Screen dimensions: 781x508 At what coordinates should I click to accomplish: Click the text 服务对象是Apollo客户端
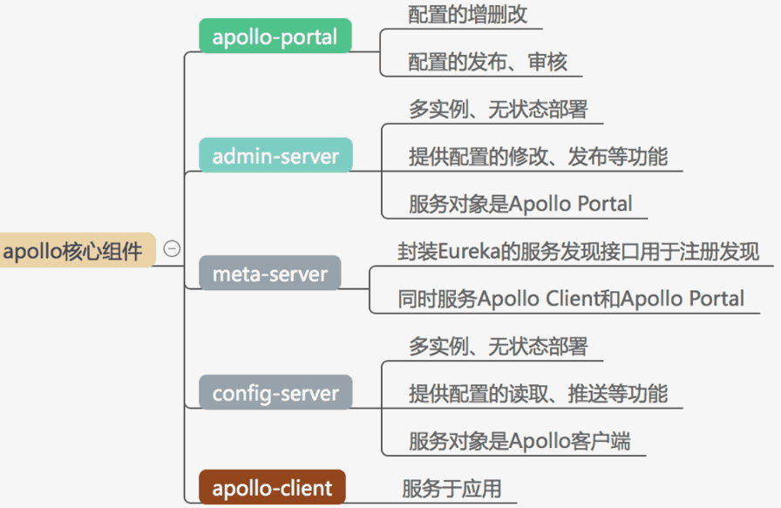pyautogui.click(x=520, y=441)
